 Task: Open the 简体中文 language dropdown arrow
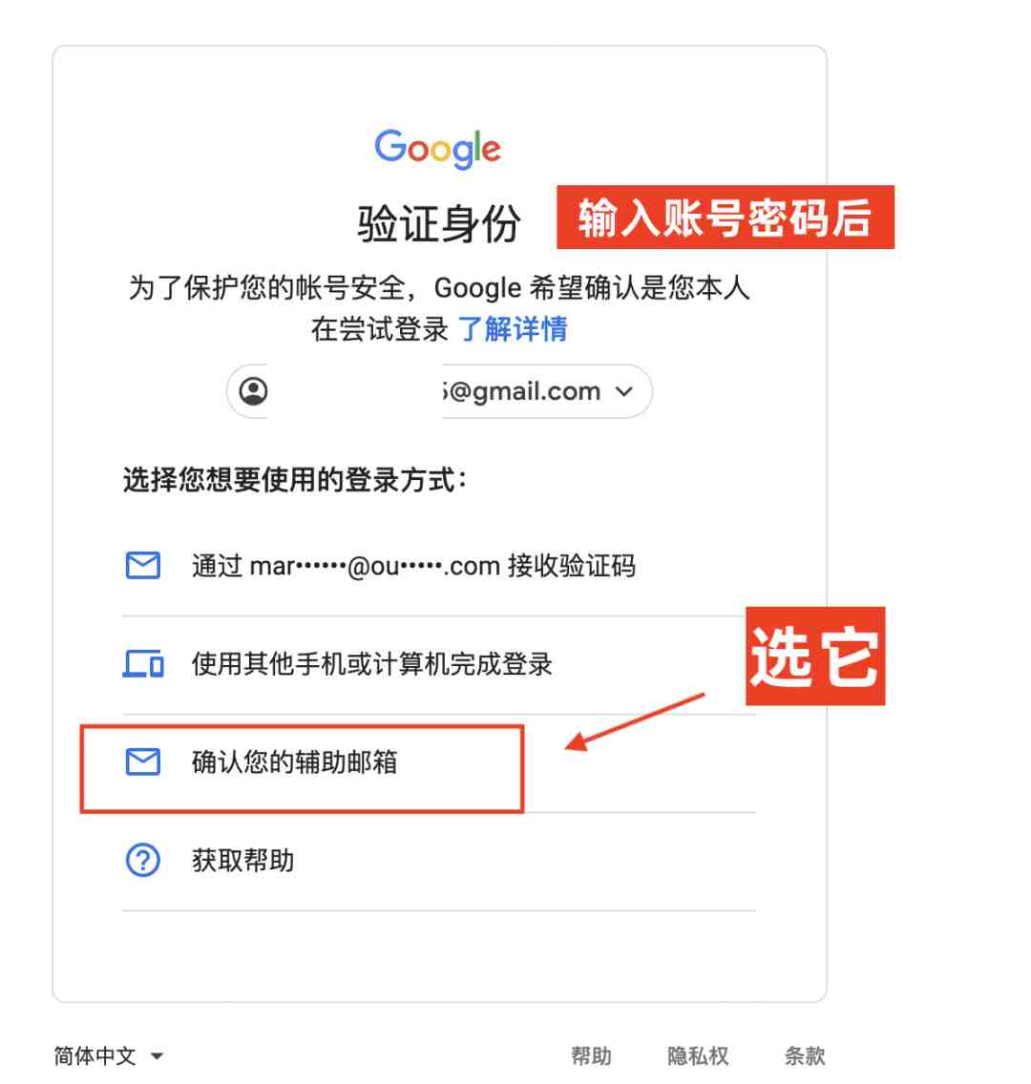pyautogui.click(x=157, y=1055)
